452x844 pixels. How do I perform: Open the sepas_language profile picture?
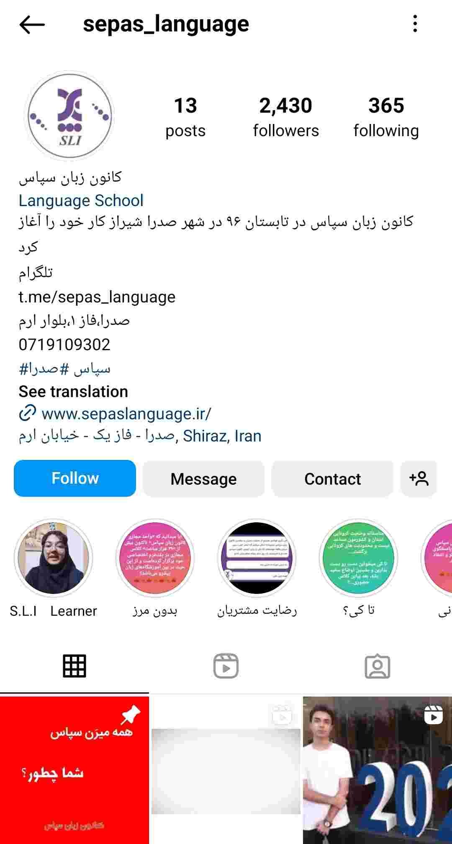tap(69, 115)
